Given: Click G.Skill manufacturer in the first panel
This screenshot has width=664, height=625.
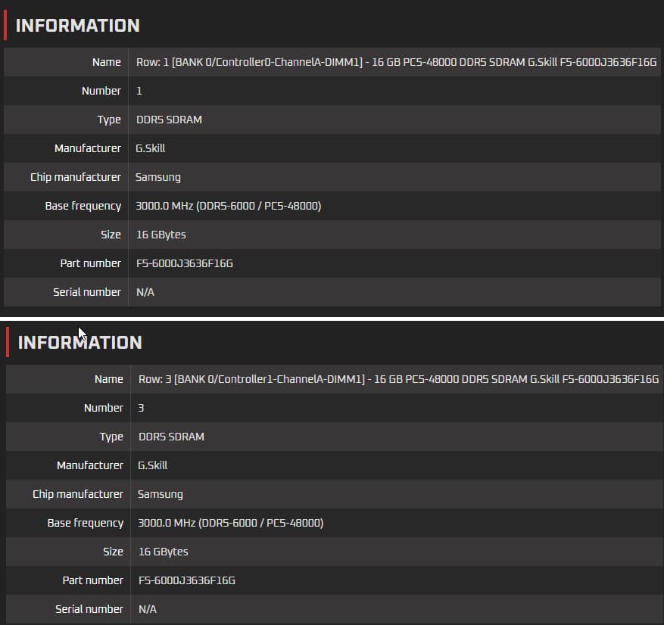Looking at the screenshot, I should coord(151,148).
